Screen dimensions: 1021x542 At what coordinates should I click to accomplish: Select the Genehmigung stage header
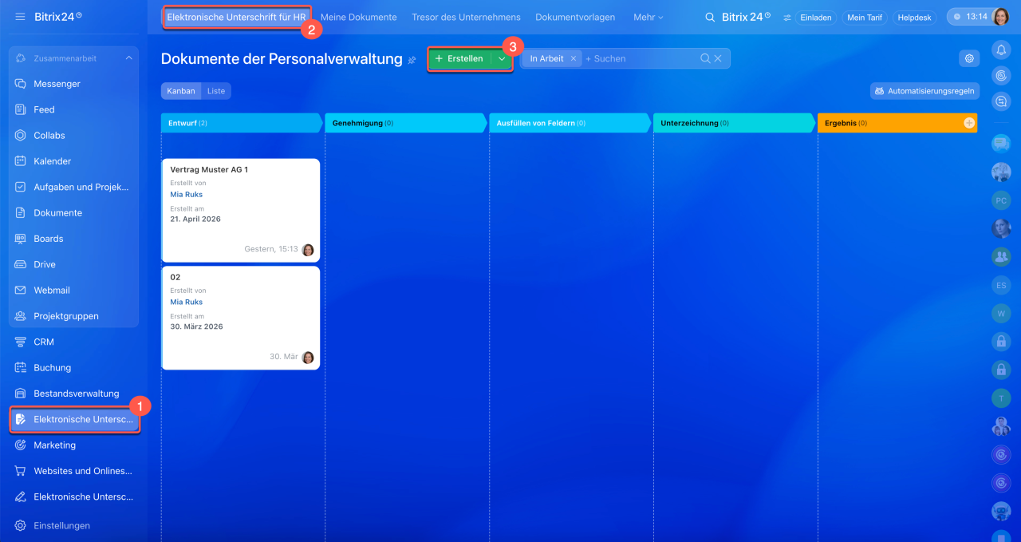click(x=405, y=123)
